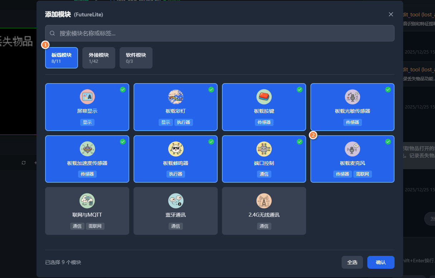The height and width of the screenshot is (278, 435).
Task: Click the 板载加速度传感器 module icon
Action: 87,149
